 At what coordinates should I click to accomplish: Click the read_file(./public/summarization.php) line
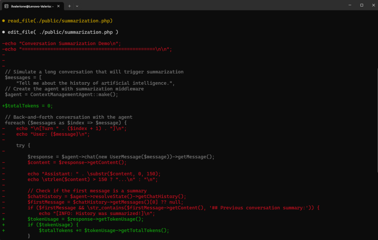(x=60, y=21)
